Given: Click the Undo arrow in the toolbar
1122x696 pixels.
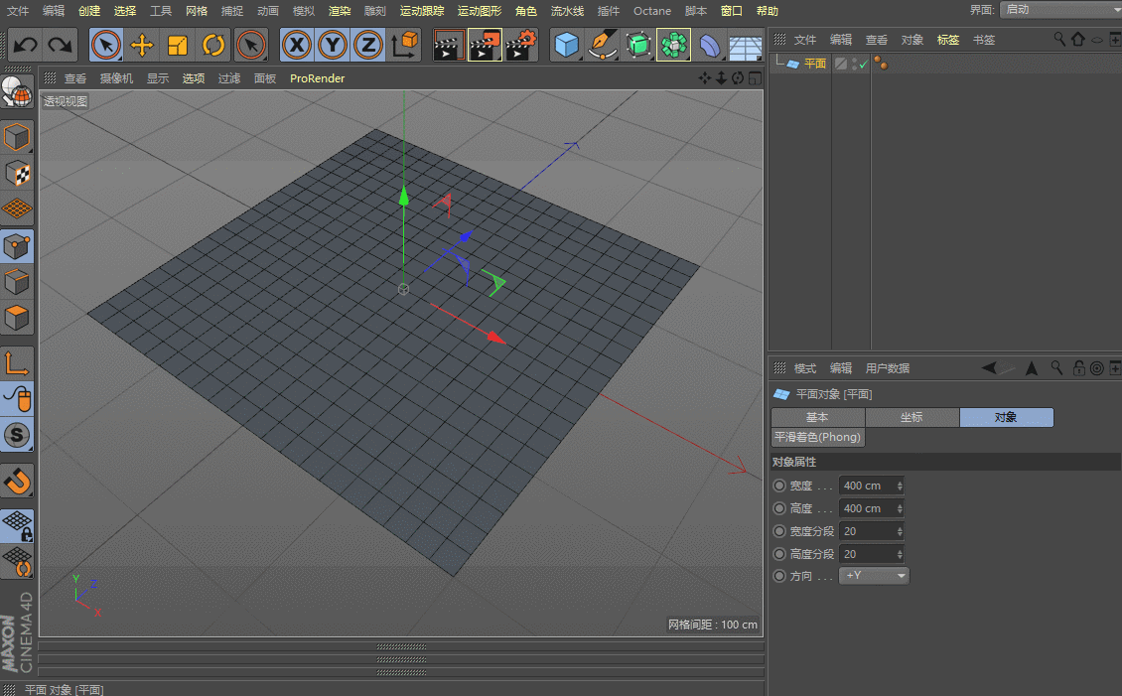Looking at the screenshot, I should pyautogui.click(x=26, y=46).
